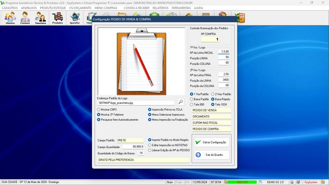The width and height of the screenshot is (329, 185).
Task: Click the ORCAMENTO text field
Action: pyautogui.click(x=211, y=117)
